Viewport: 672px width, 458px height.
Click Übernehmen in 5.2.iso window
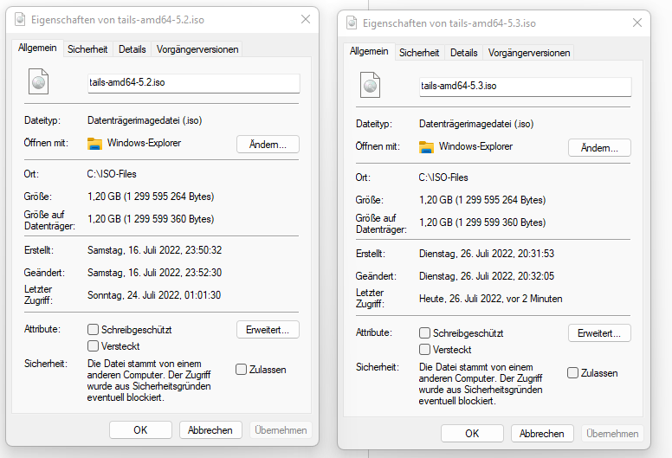(281, 429)
